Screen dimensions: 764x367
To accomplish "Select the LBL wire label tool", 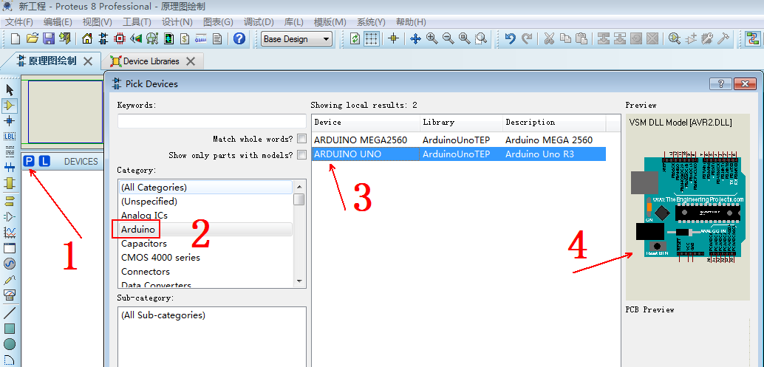I will pos(10,137).
